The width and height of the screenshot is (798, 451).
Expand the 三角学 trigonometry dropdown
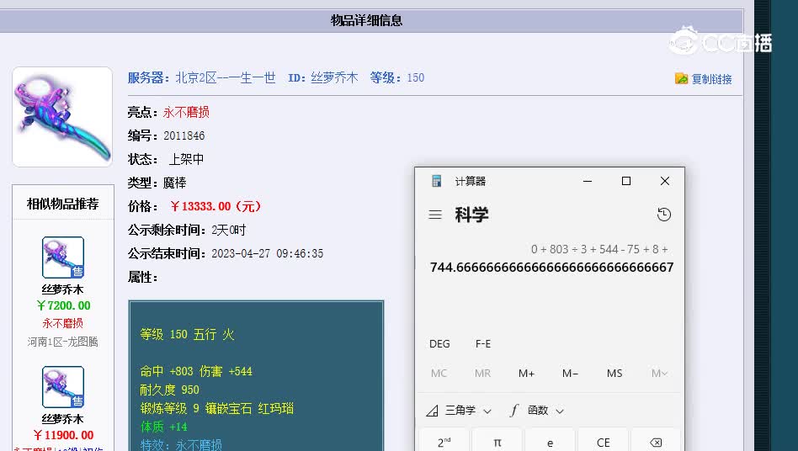coord(459,411)
